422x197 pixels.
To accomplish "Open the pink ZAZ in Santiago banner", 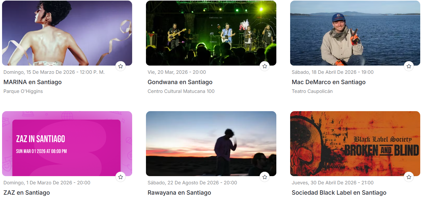I will point(67,143).
